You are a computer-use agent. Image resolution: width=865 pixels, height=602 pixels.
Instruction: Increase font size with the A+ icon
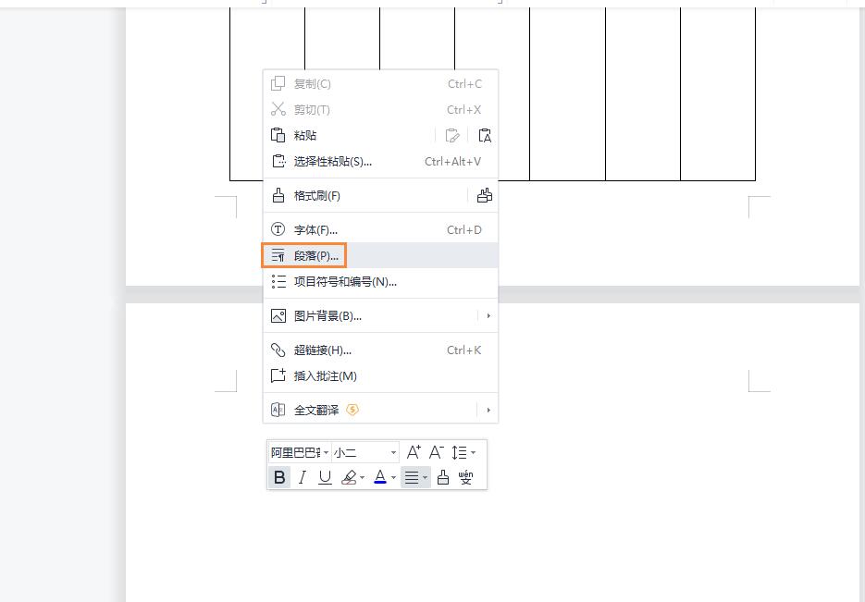[x=414, y=452]
